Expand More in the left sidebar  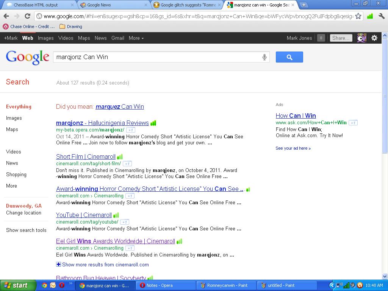pos(11,186)
